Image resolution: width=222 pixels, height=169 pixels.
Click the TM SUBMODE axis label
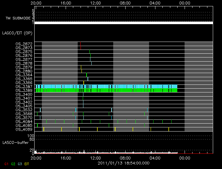coord(18,18)
